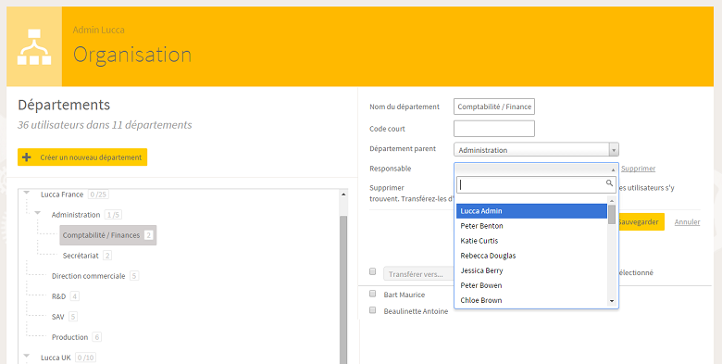
Task: Choose Chloe Brown from the list
Action: point(531,300)
